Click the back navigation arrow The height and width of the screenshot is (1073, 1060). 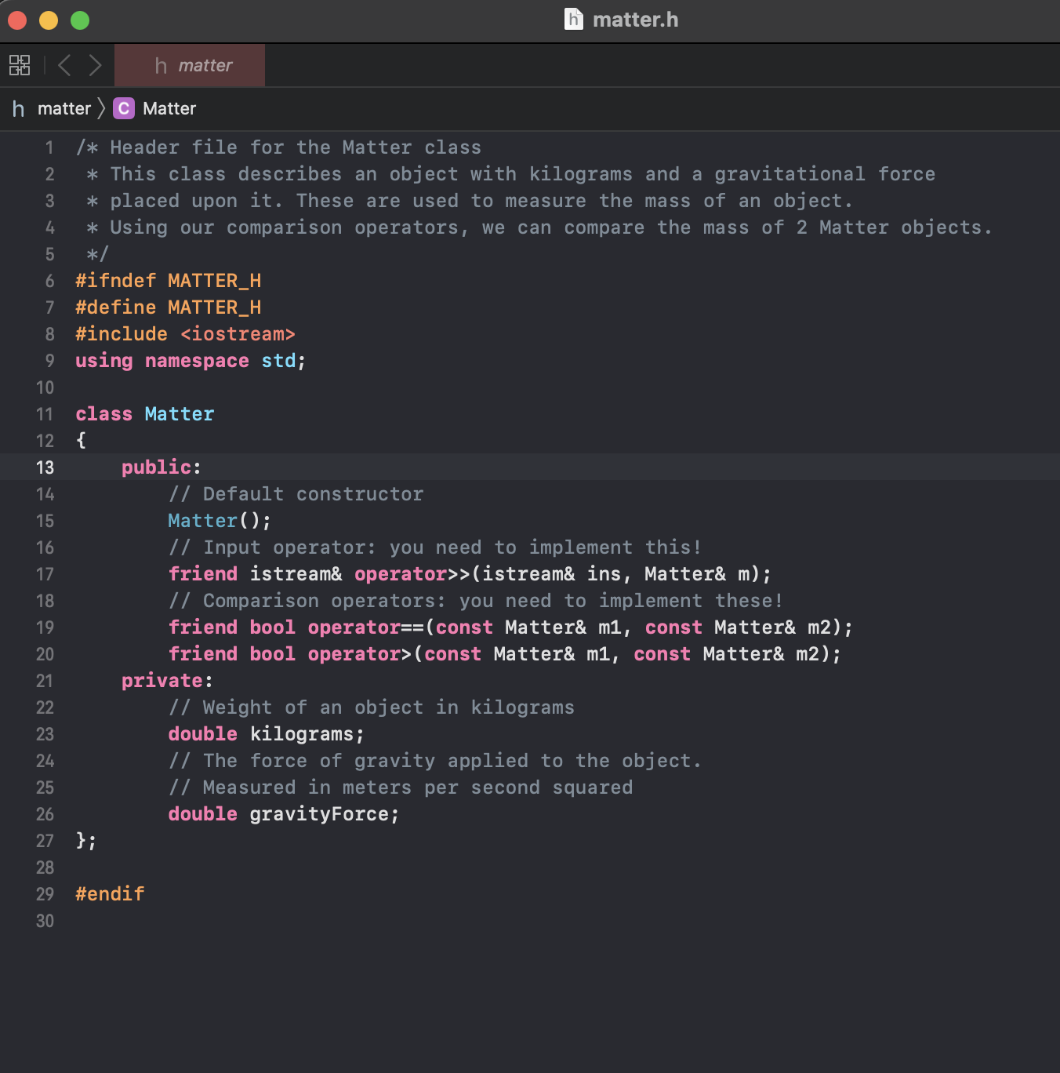pyautogui.click(x=64, y=65)
